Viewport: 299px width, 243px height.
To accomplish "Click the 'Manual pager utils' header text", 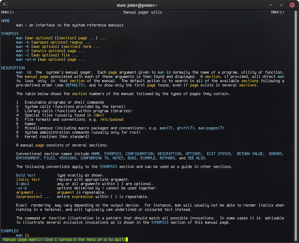I will point(143,13).
